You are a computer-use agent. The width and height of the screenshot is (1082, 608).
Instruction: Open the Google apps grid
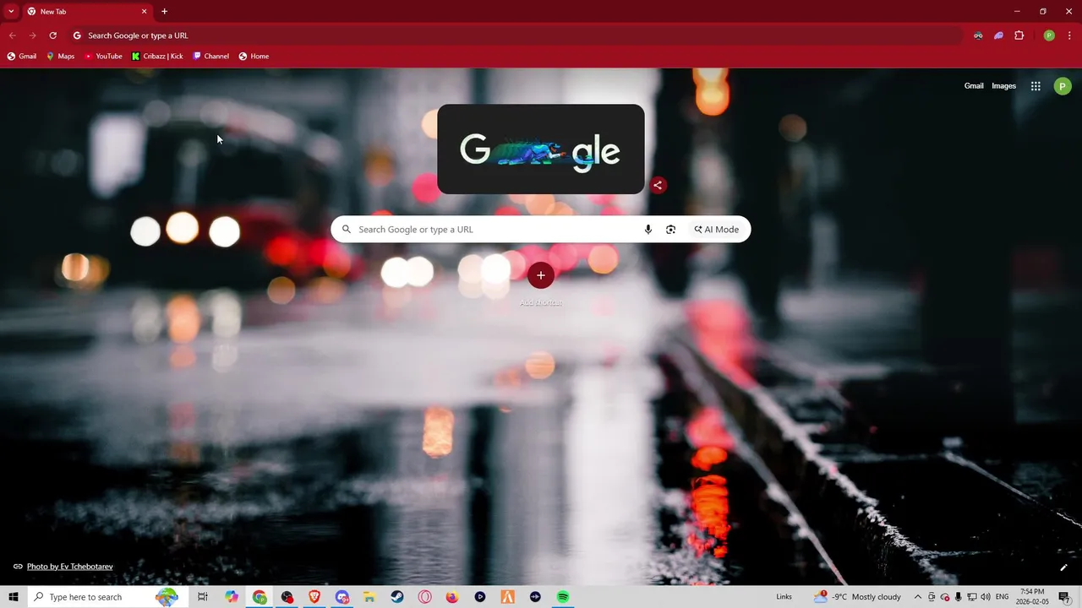[1036, 86]
